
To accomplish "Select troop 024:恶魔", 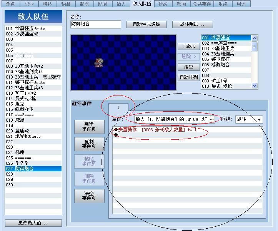I will coord(33,152).
